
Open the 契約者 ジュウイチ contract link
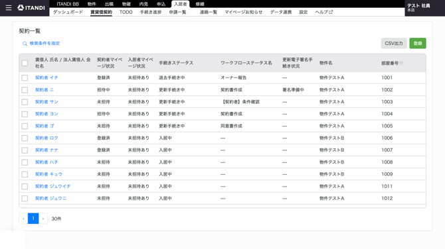click(x=52, y=186)
